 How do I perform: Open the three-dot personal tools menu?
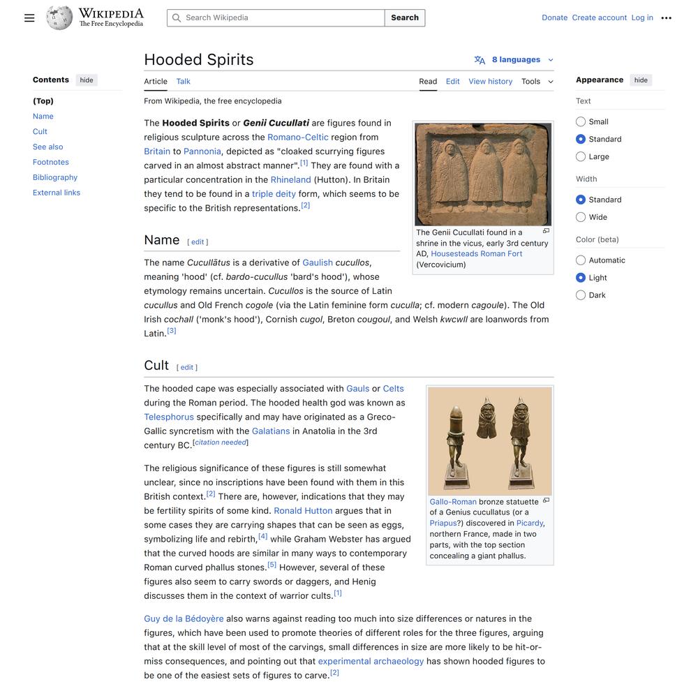coord(666,18)
